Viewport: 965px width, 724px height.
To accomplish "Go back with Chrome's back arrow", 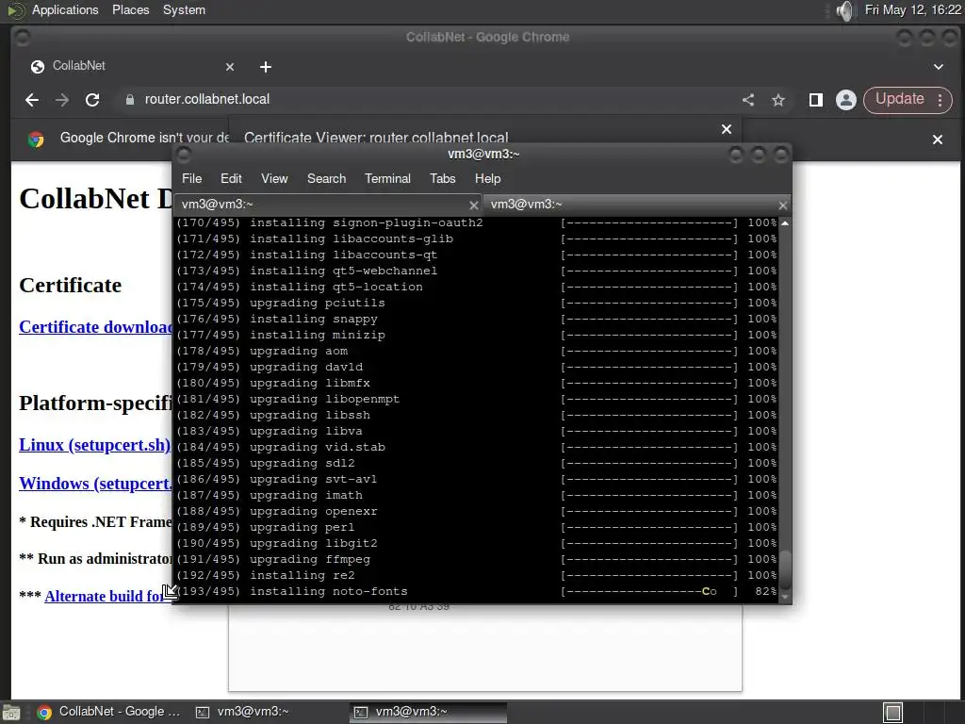I will tap(32, 100).
